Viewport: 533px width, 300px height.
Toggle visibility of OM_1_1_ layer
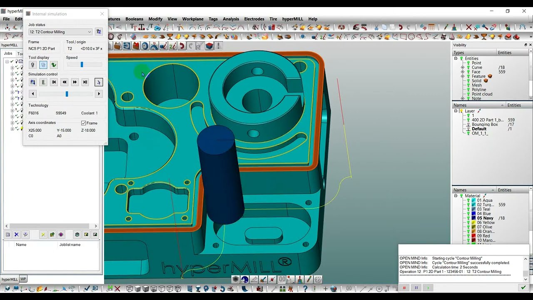468,133
